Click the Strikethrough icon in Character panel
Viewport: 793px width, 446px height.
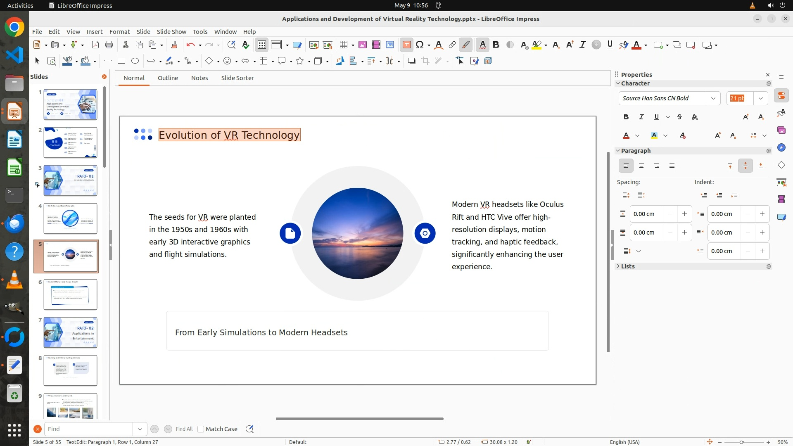point(679,117)
